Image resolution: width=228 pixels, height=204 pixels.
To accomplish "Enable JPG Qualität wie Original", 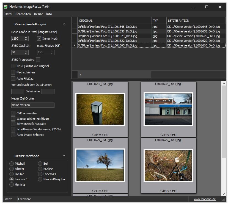I will point(13,66).
